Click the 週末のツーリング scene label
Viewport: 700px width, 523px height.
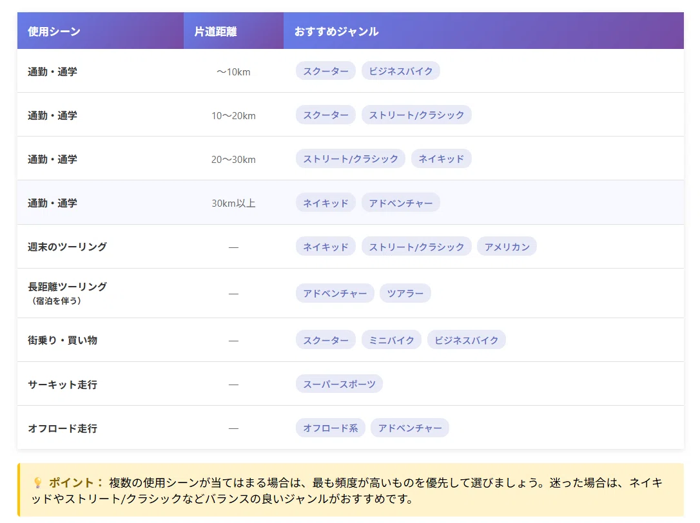(68, 247)
